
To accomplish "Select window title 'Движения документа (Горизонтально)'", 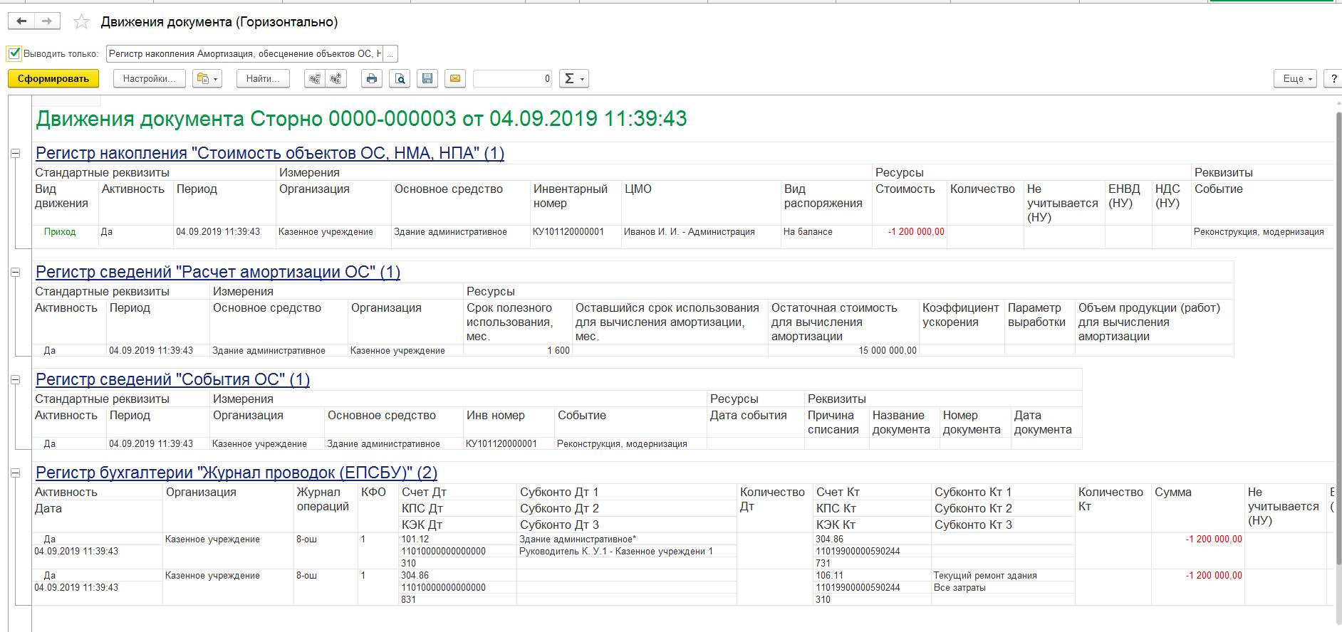I will 219,22.
